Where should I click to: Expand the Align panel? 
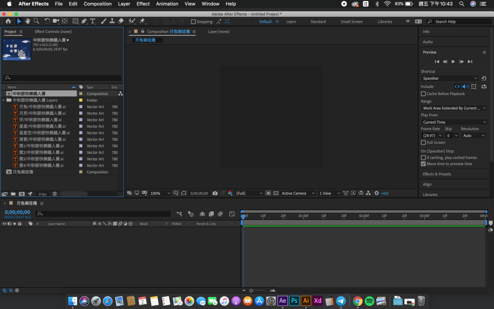point(427,184)
